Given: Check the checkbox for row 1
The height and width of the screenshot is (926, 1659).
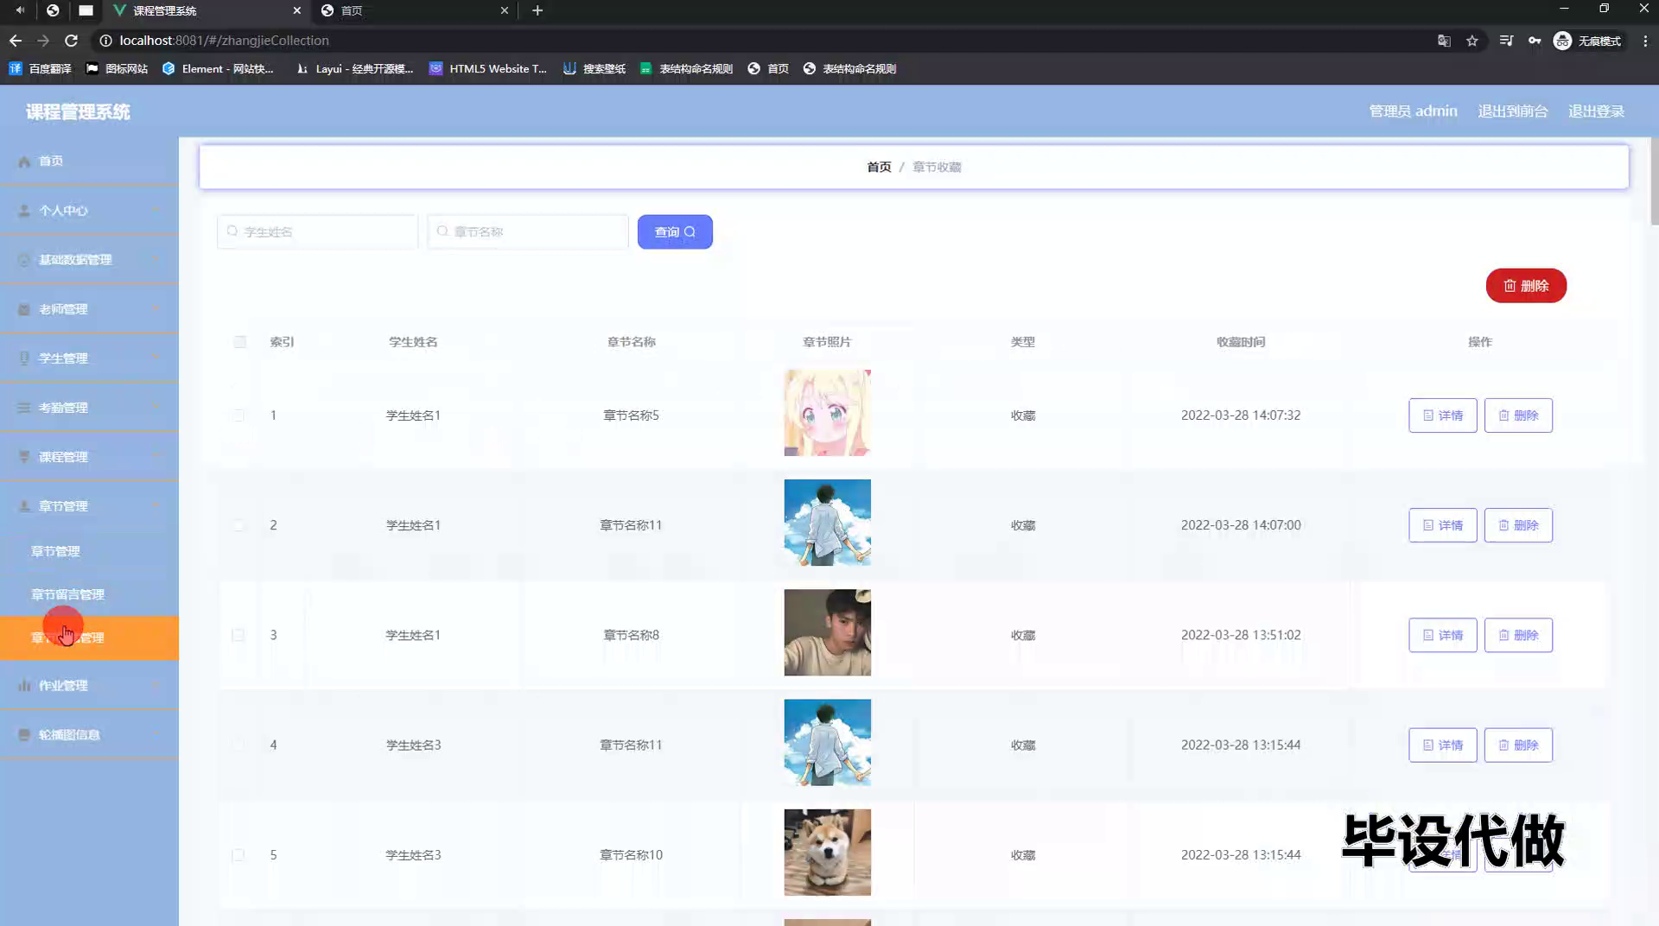Looking at the screenshot, I should [x=238, y=415].
